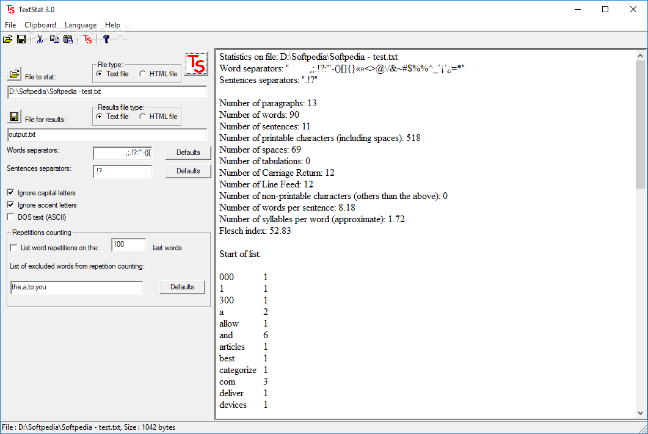Click the Help question mark toolbar icon
This screenshot has width=648, height=434.
106,39
